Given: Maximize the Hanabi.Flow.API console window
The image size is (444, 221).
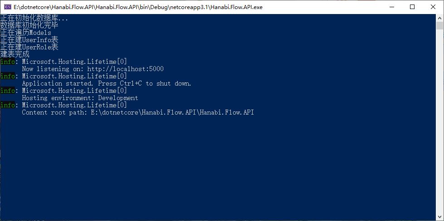Looking at the screenshot, I should [x=412, y=7].
